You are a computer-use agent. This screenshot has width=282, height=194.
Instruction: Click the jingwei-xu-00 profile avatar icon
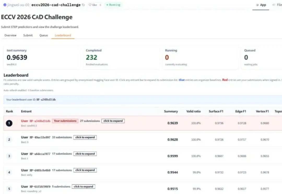click(x=5, y=5)
